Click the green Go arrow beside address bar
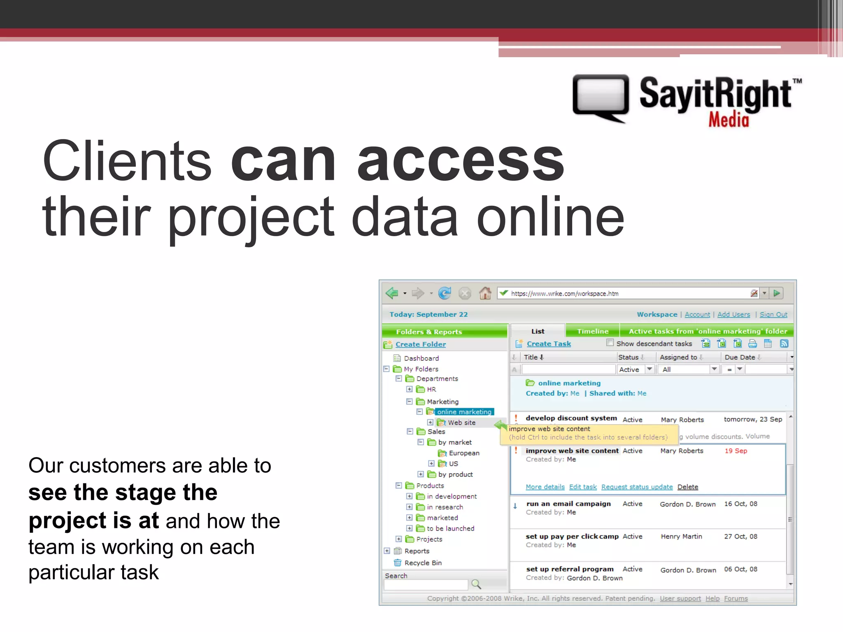The width and height of the screenshot is (843, 632). coord(777,293)
